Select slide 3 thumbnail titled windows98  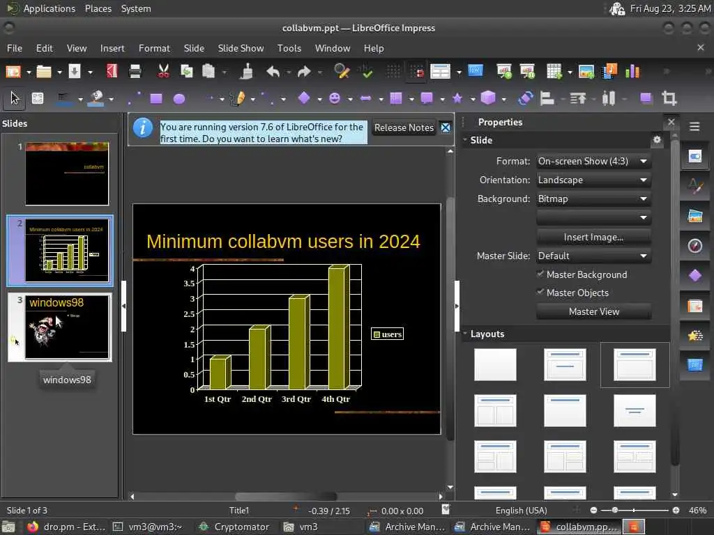67,327
